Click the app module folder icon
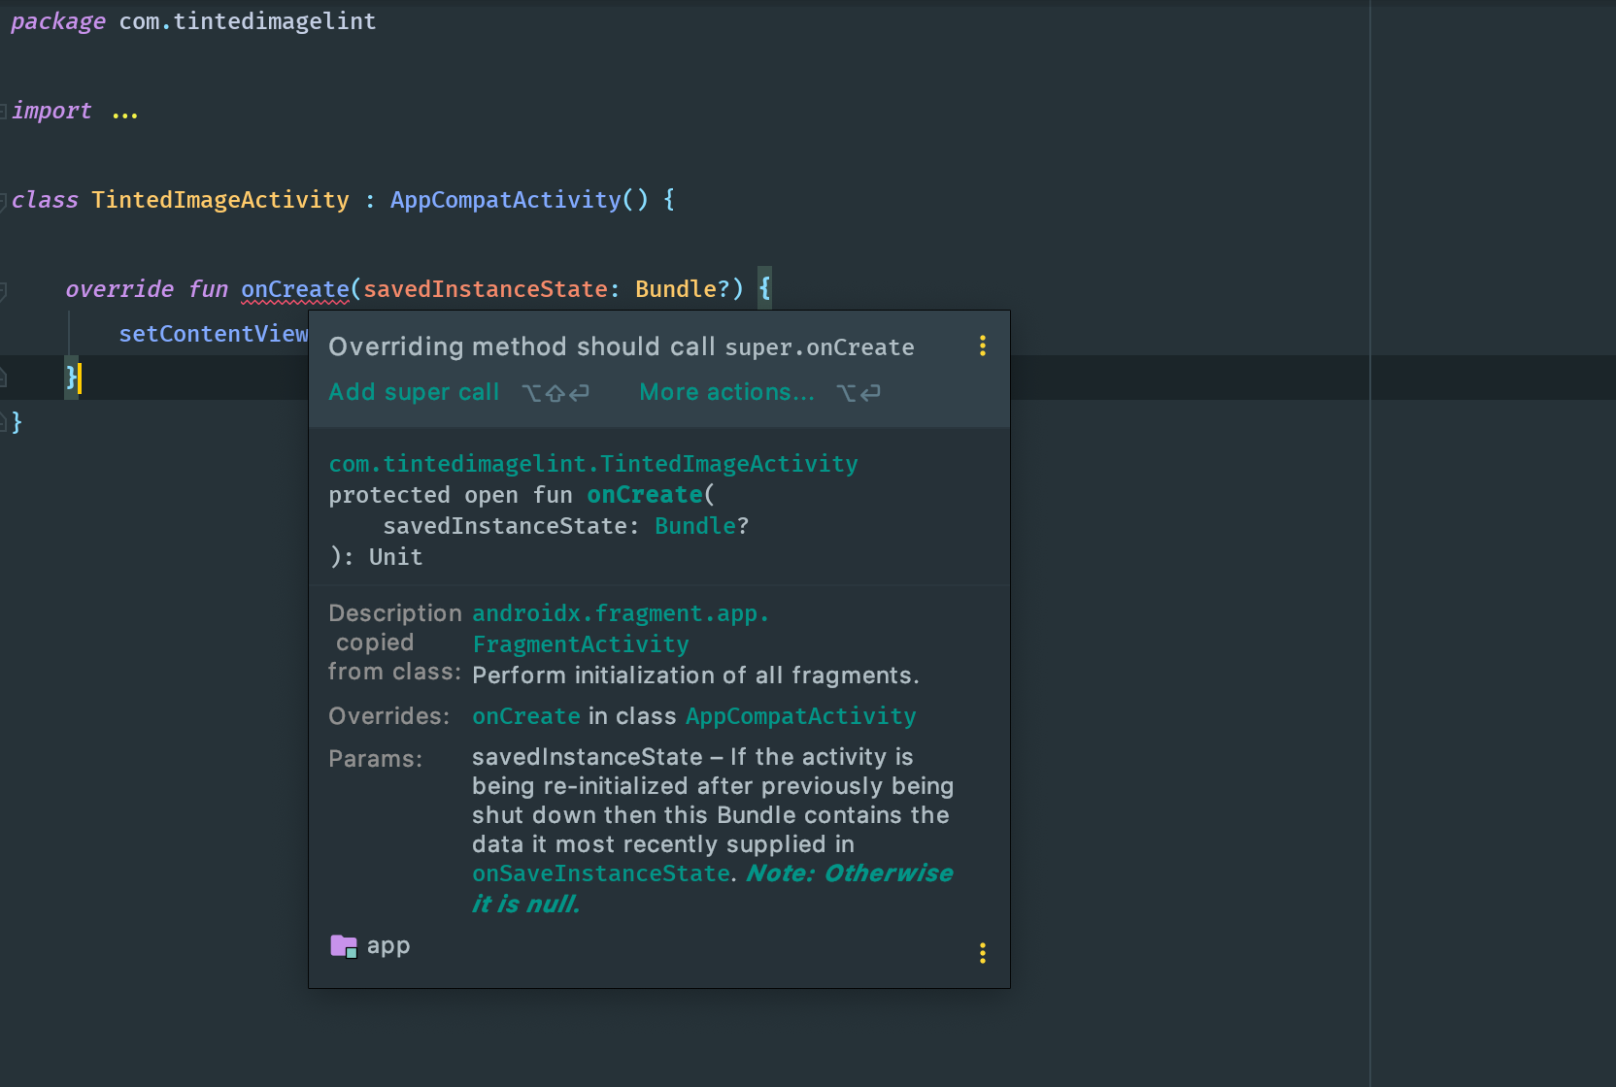 [x=344, y=944]
